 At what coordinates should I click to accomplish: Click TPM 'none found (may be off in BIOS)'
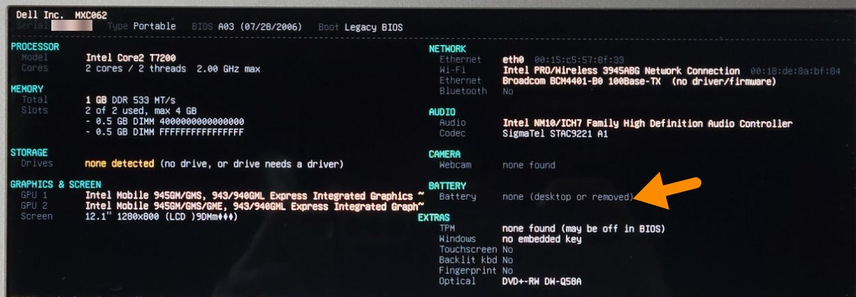coord(584,229)
